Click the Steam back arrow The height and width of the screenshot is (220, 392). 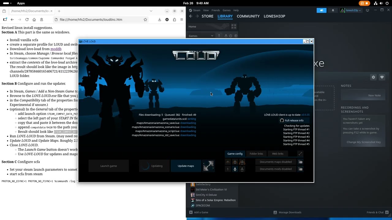pyautogui.click(x=190, y=16)
